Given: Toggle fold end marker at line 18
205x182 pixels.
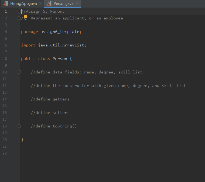Looking at the screenshot, I should (x=19, y=126).
